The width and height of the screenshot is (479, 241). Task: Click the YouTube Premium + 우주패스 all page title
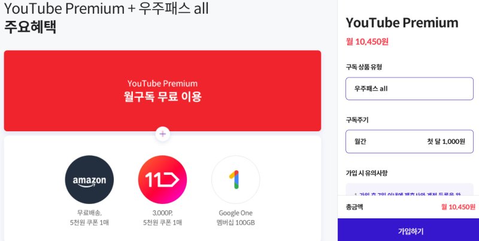[107, 9]
